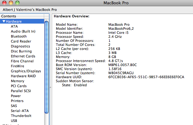
Task: Select ATA in the Hardware list
Action: [x=14, y=26]
